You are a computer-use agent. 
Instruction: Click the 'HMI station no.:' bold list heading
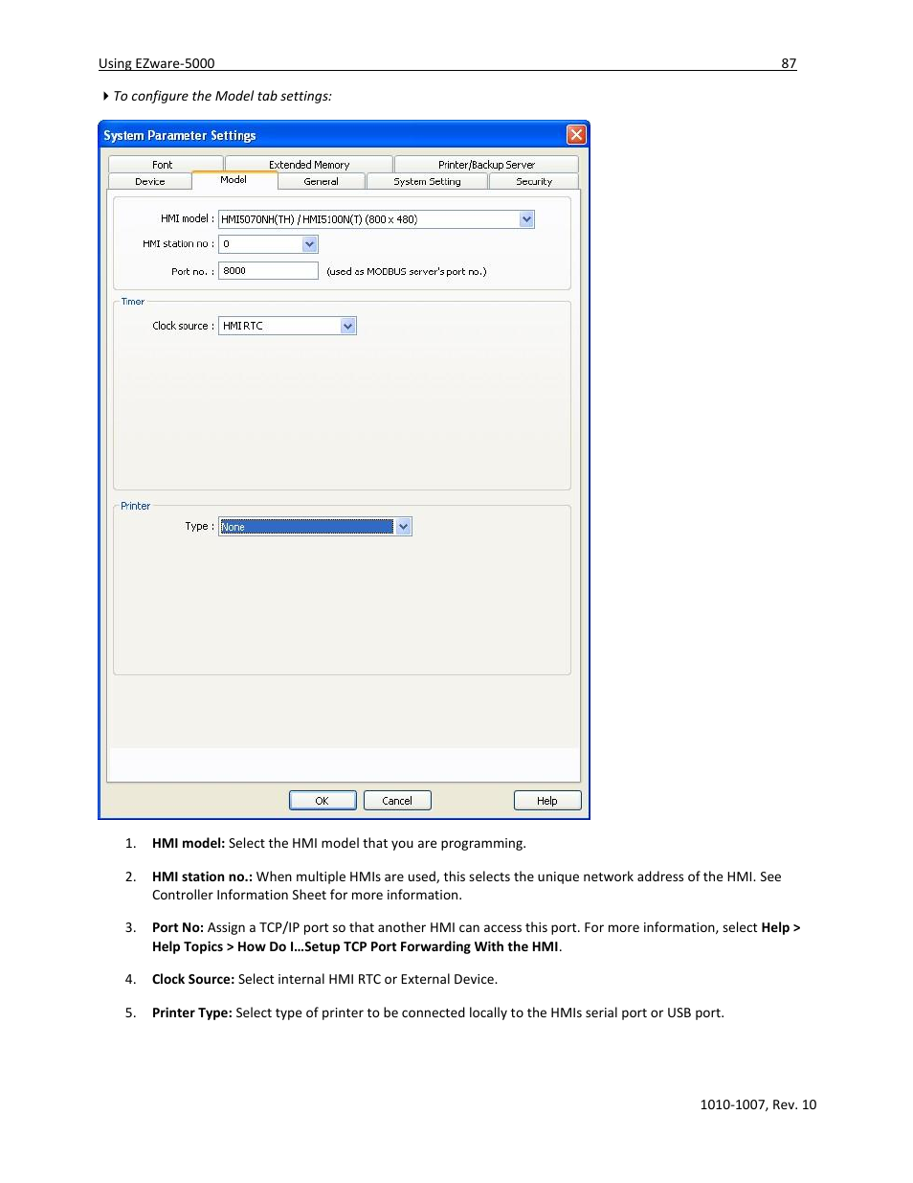pos(202,876)
